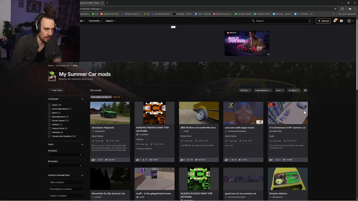
Task: Open the SaveGame Hejussek mod title
Action: tap(103, 128)
